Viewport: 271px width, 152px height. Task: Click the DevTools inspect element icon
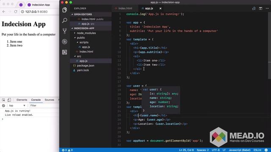tap(3, 100)
